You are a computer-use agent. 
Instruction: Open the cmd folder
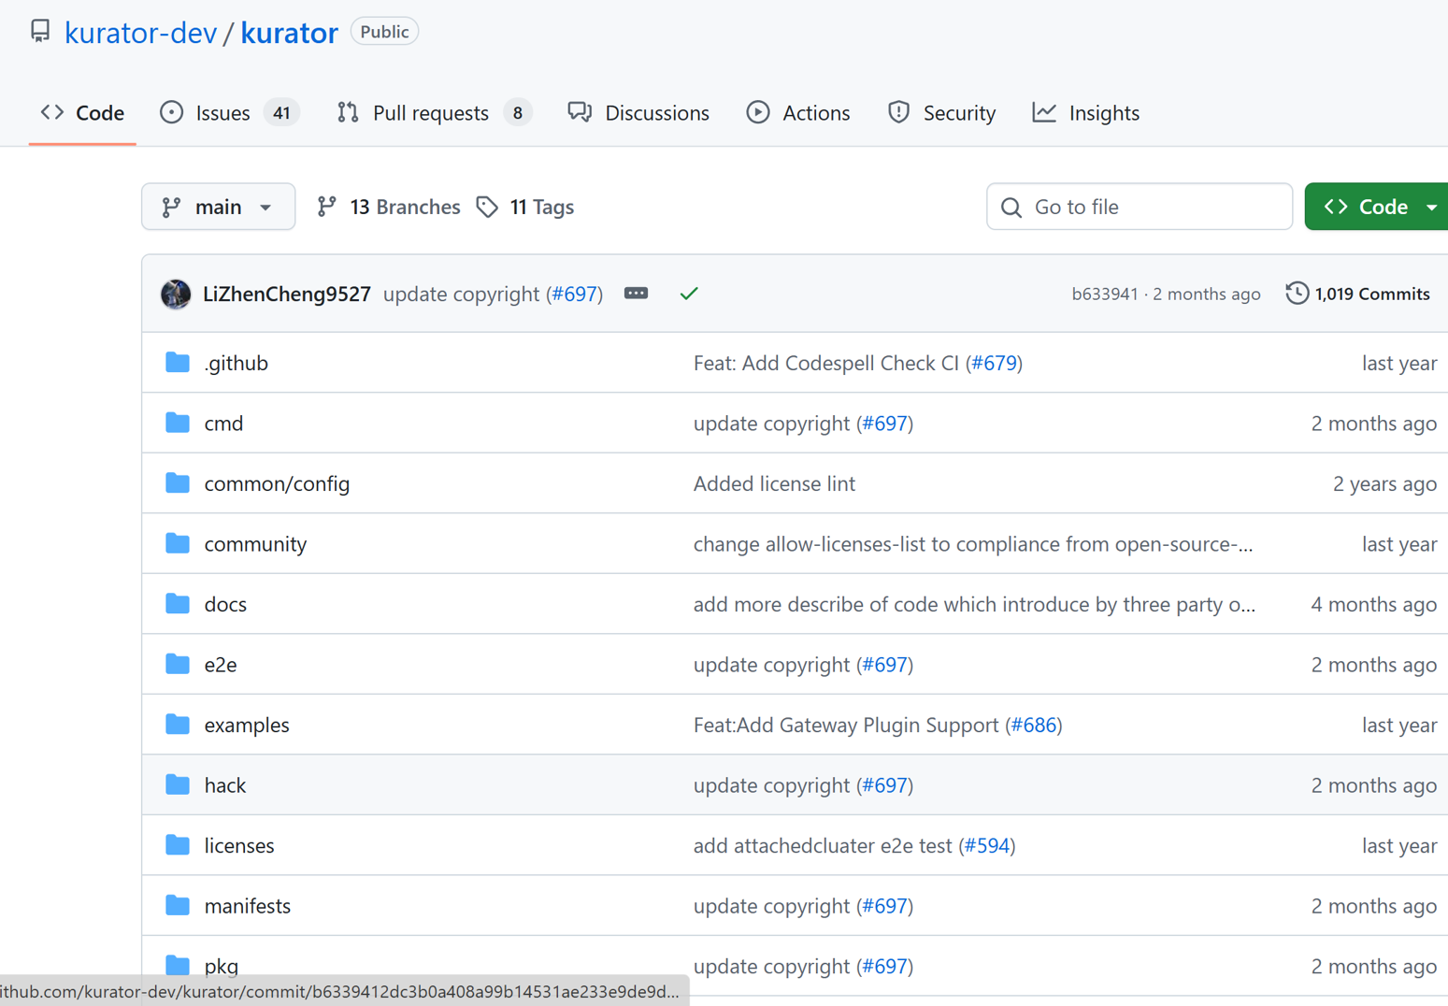(x=223, y=423)
